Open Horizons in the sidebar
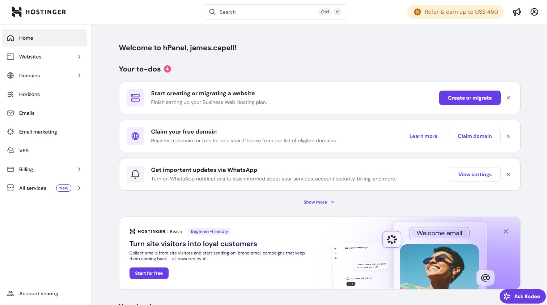The width and height of the screenshot is (547, 305). (x=44, y=94)
